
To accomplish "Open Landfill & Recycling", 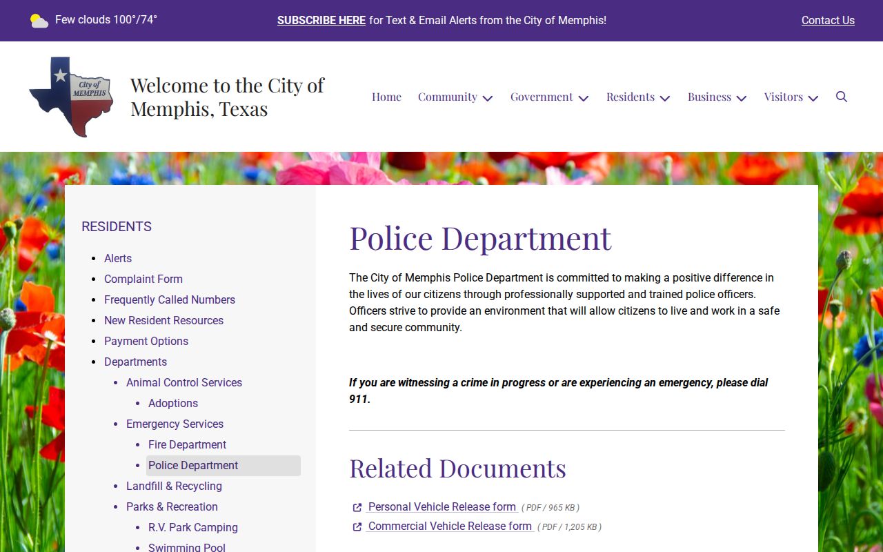I will click(x=174, y=486).
